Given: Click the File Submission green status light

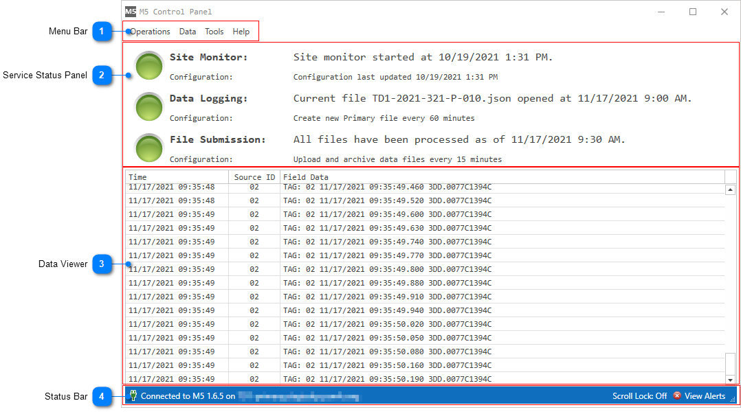Looking at the screenshot, I should point(149,148).
